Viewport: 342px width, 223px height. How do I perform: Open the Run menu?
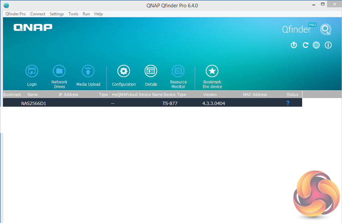pos(86,14)
